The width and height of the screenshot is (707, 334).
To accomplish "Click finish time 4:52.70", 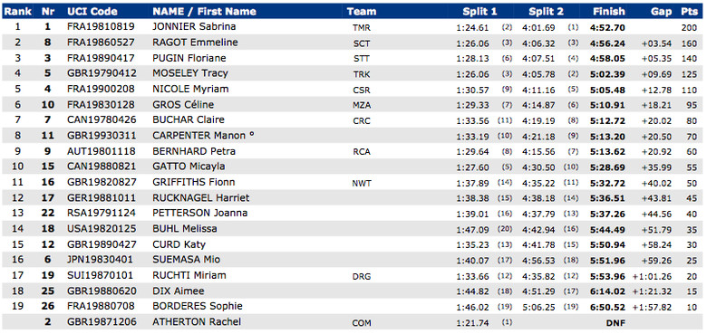I will pos(608,27).
